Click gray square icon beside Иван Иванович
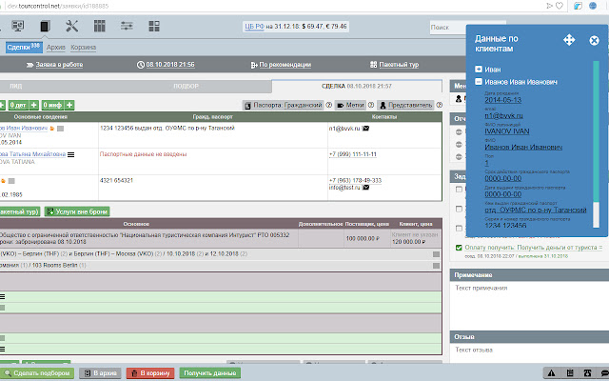 pyautogui.click(x=60, y=129)
